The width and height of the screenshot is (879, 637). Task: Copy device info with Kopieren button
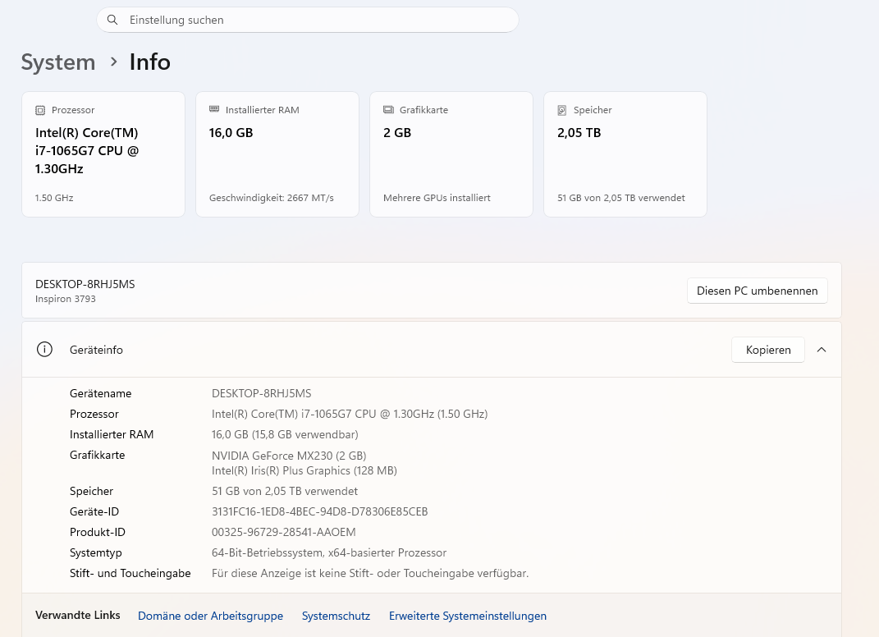(768, 350)
